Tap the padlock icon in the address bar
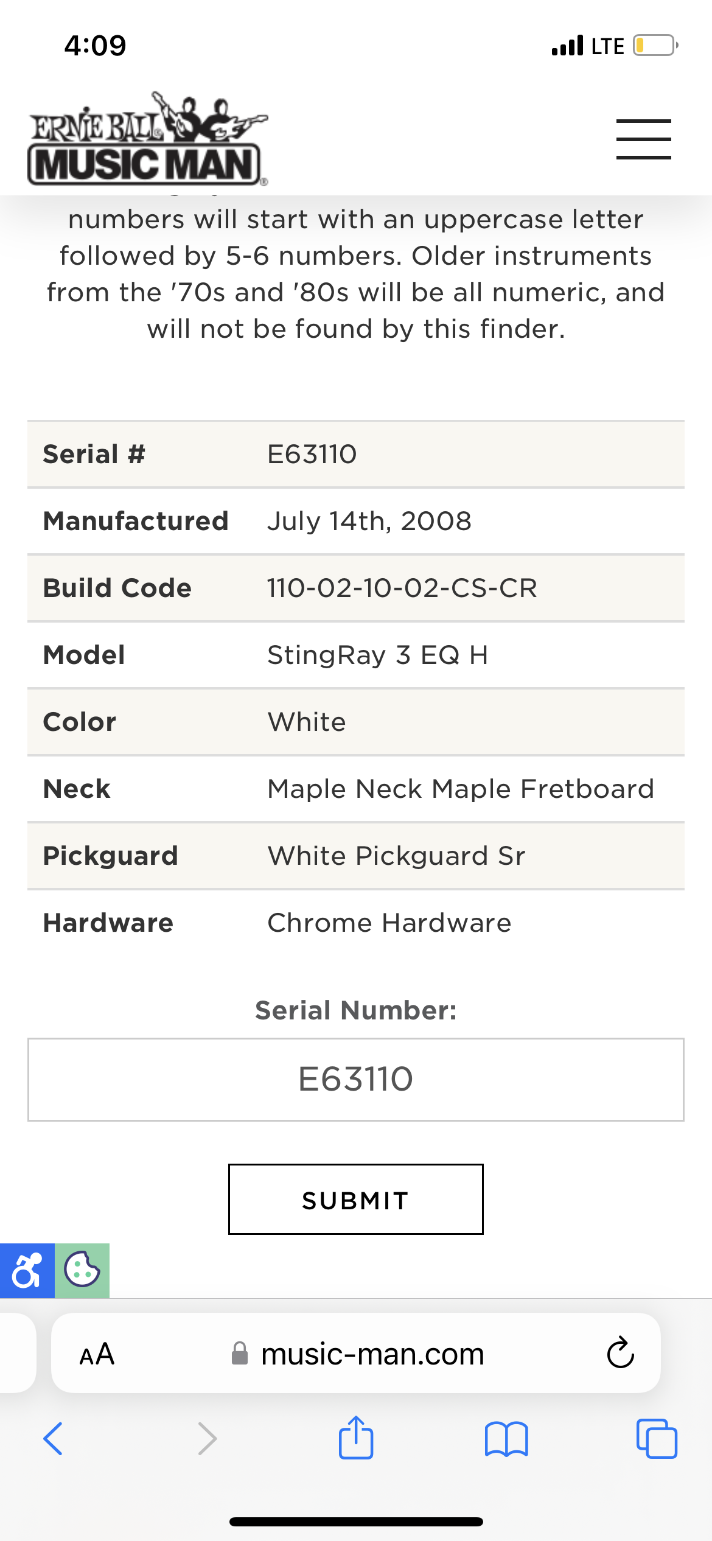The height and width of the screenshot is (1541, 712). tap(240, 1354)
